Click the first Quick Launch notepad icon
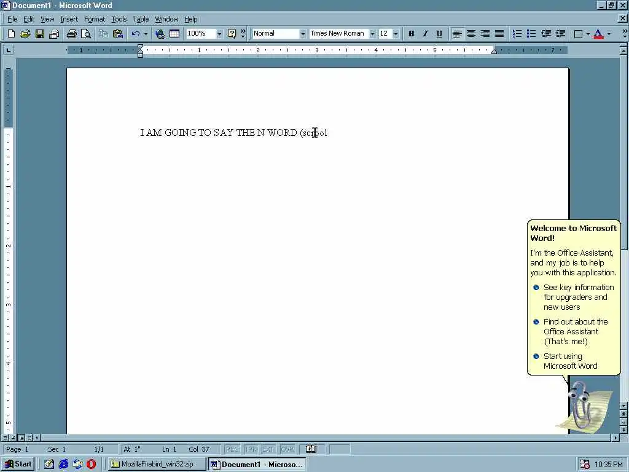 pos(49,465)
